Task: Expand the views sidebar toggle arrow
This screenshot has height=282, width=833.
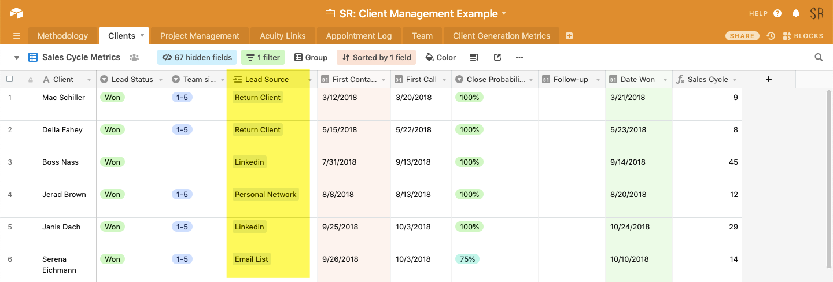Action: click(17, 57)
